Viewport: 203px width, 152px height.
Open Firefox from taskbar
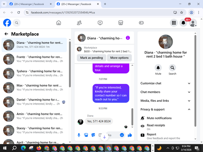(39, 148)
